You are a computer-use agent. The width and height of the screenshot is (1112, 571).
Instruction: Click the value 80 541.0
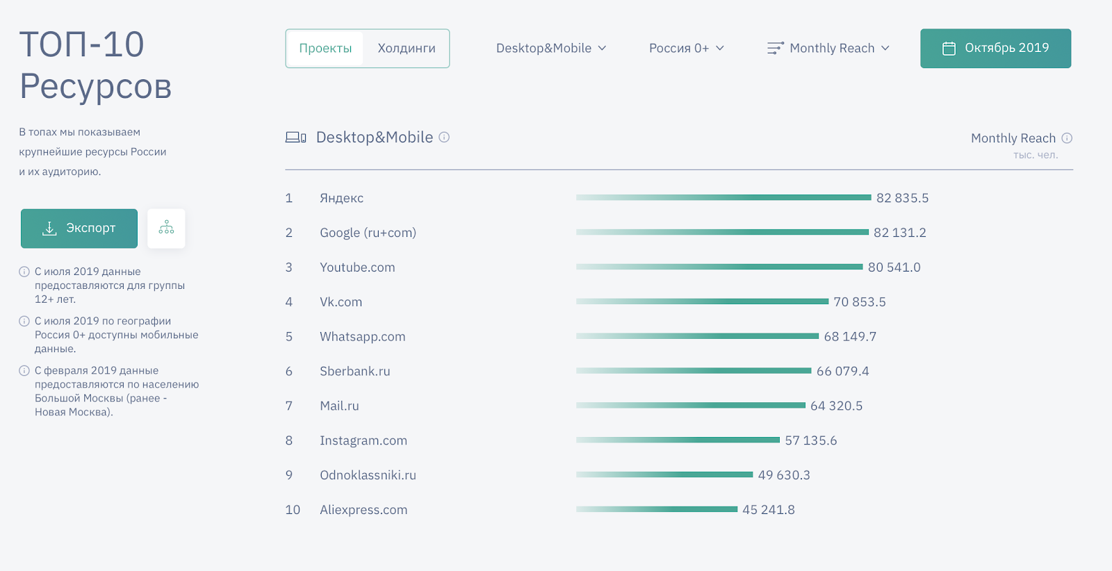click(894, 267)
